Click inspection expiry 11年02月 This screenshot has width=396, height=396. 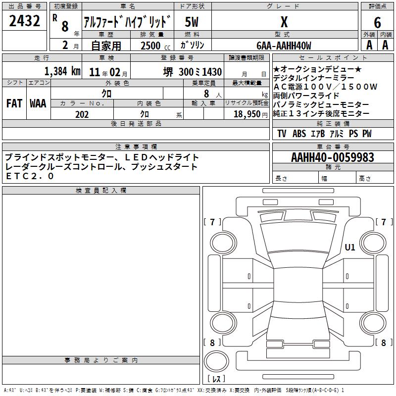coord(108,72)
